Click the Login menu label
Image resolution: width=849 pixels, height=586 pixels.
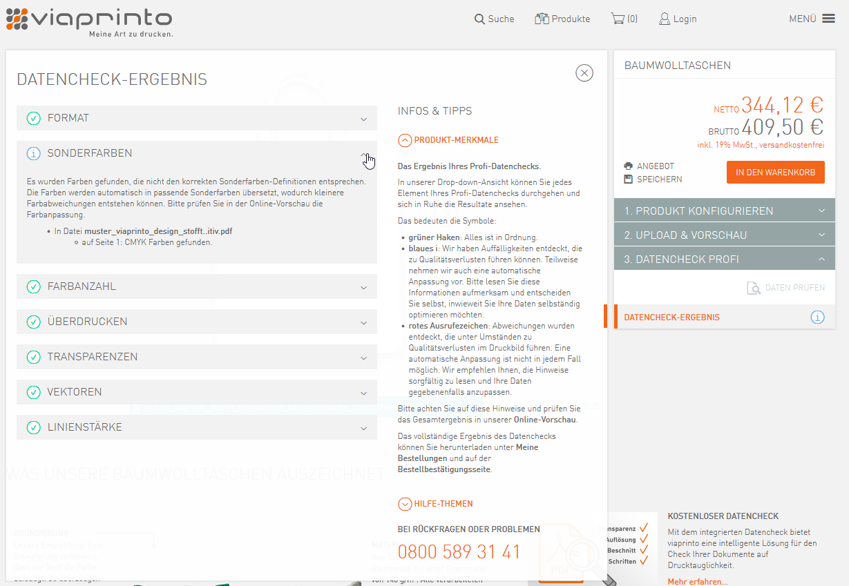[x=685, y=19]
